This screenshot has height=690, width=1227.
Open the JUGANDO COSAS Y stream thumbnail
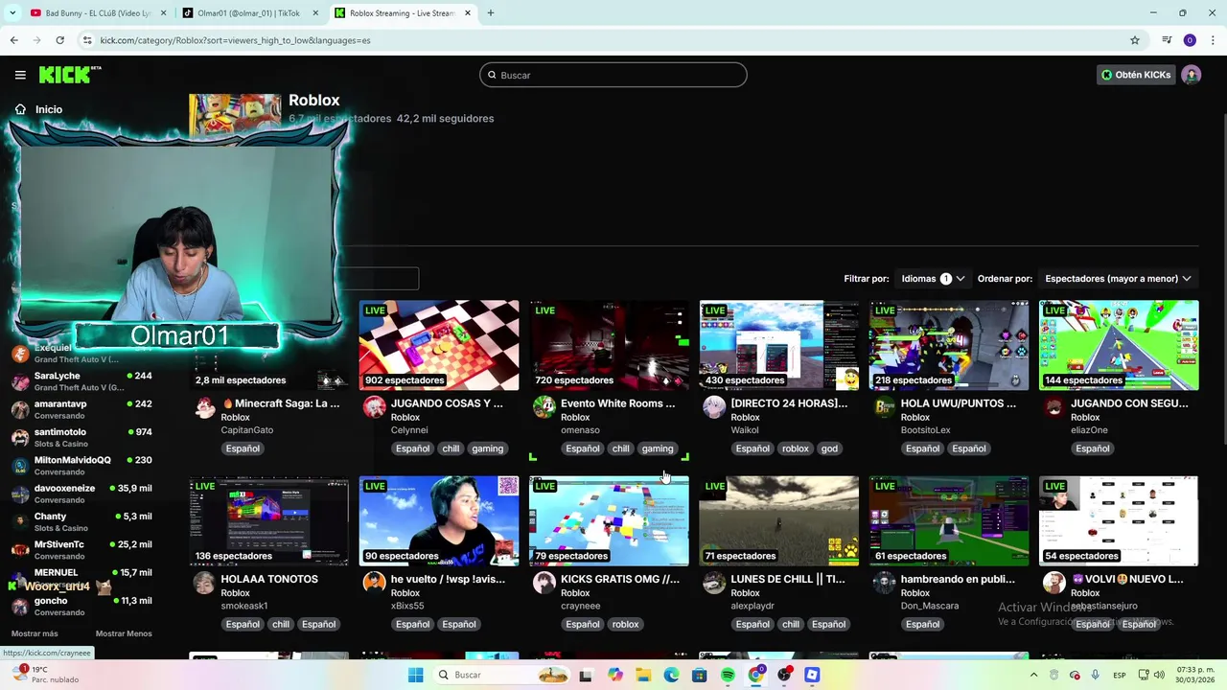click(439, 345)
